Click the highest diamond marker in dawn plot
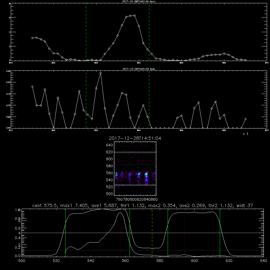Screen dimensions: 270x270 coord(135,15)
